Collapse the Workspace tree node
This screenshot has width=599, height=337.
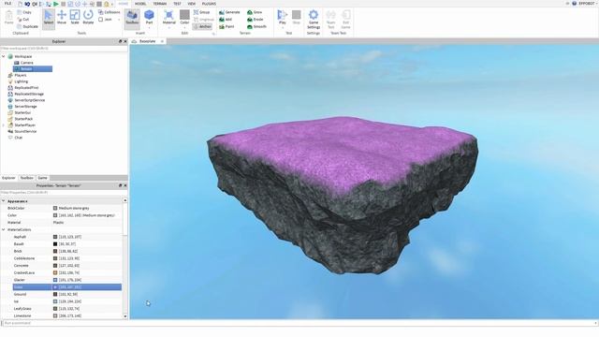(x=4, y=56)
